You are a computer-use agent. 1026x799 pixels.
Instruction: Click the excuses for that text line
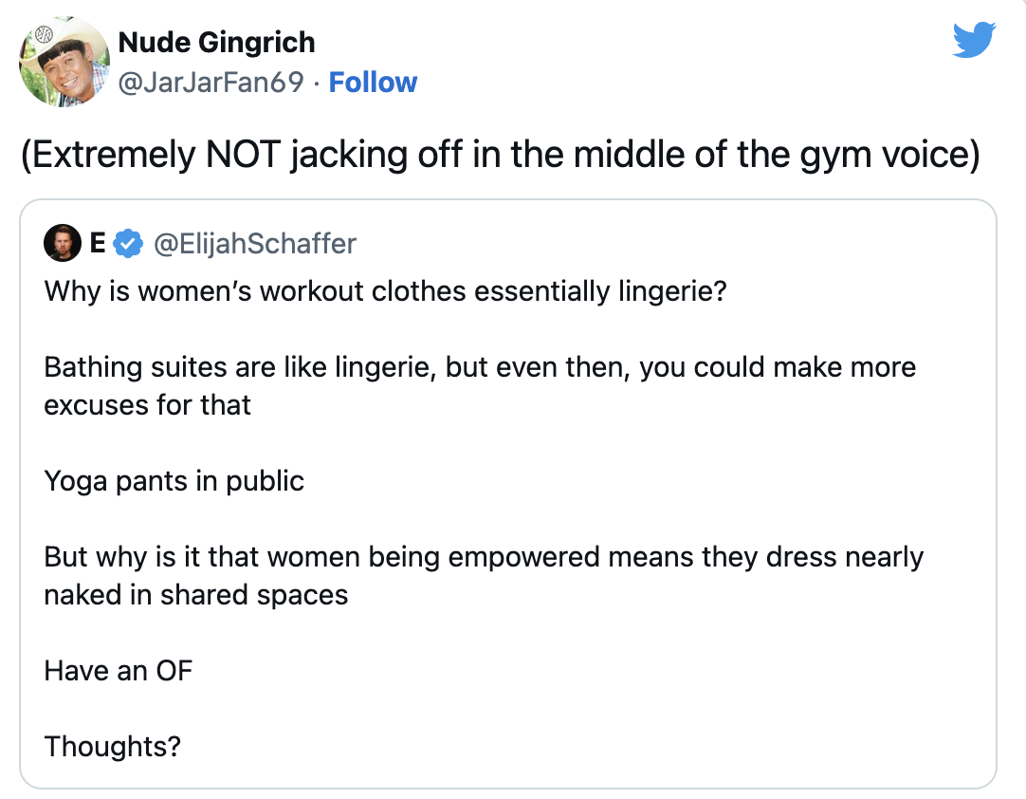(x=147, y=405)
